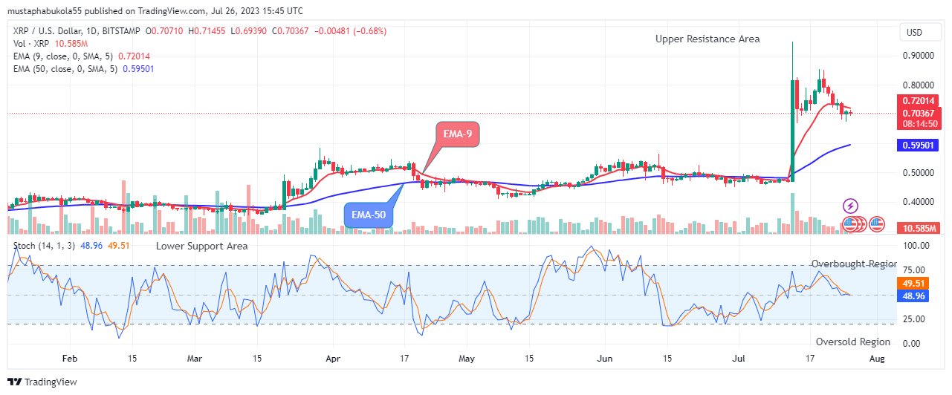Click the 'Aug' date axis label
This screenshot has width=952, height=395.
click(x=878, y=358)
